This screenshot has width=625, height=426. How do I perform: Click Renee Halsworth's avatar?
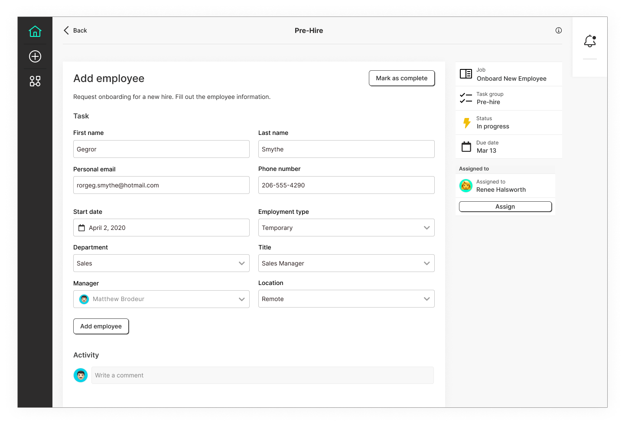click(466, 186)
